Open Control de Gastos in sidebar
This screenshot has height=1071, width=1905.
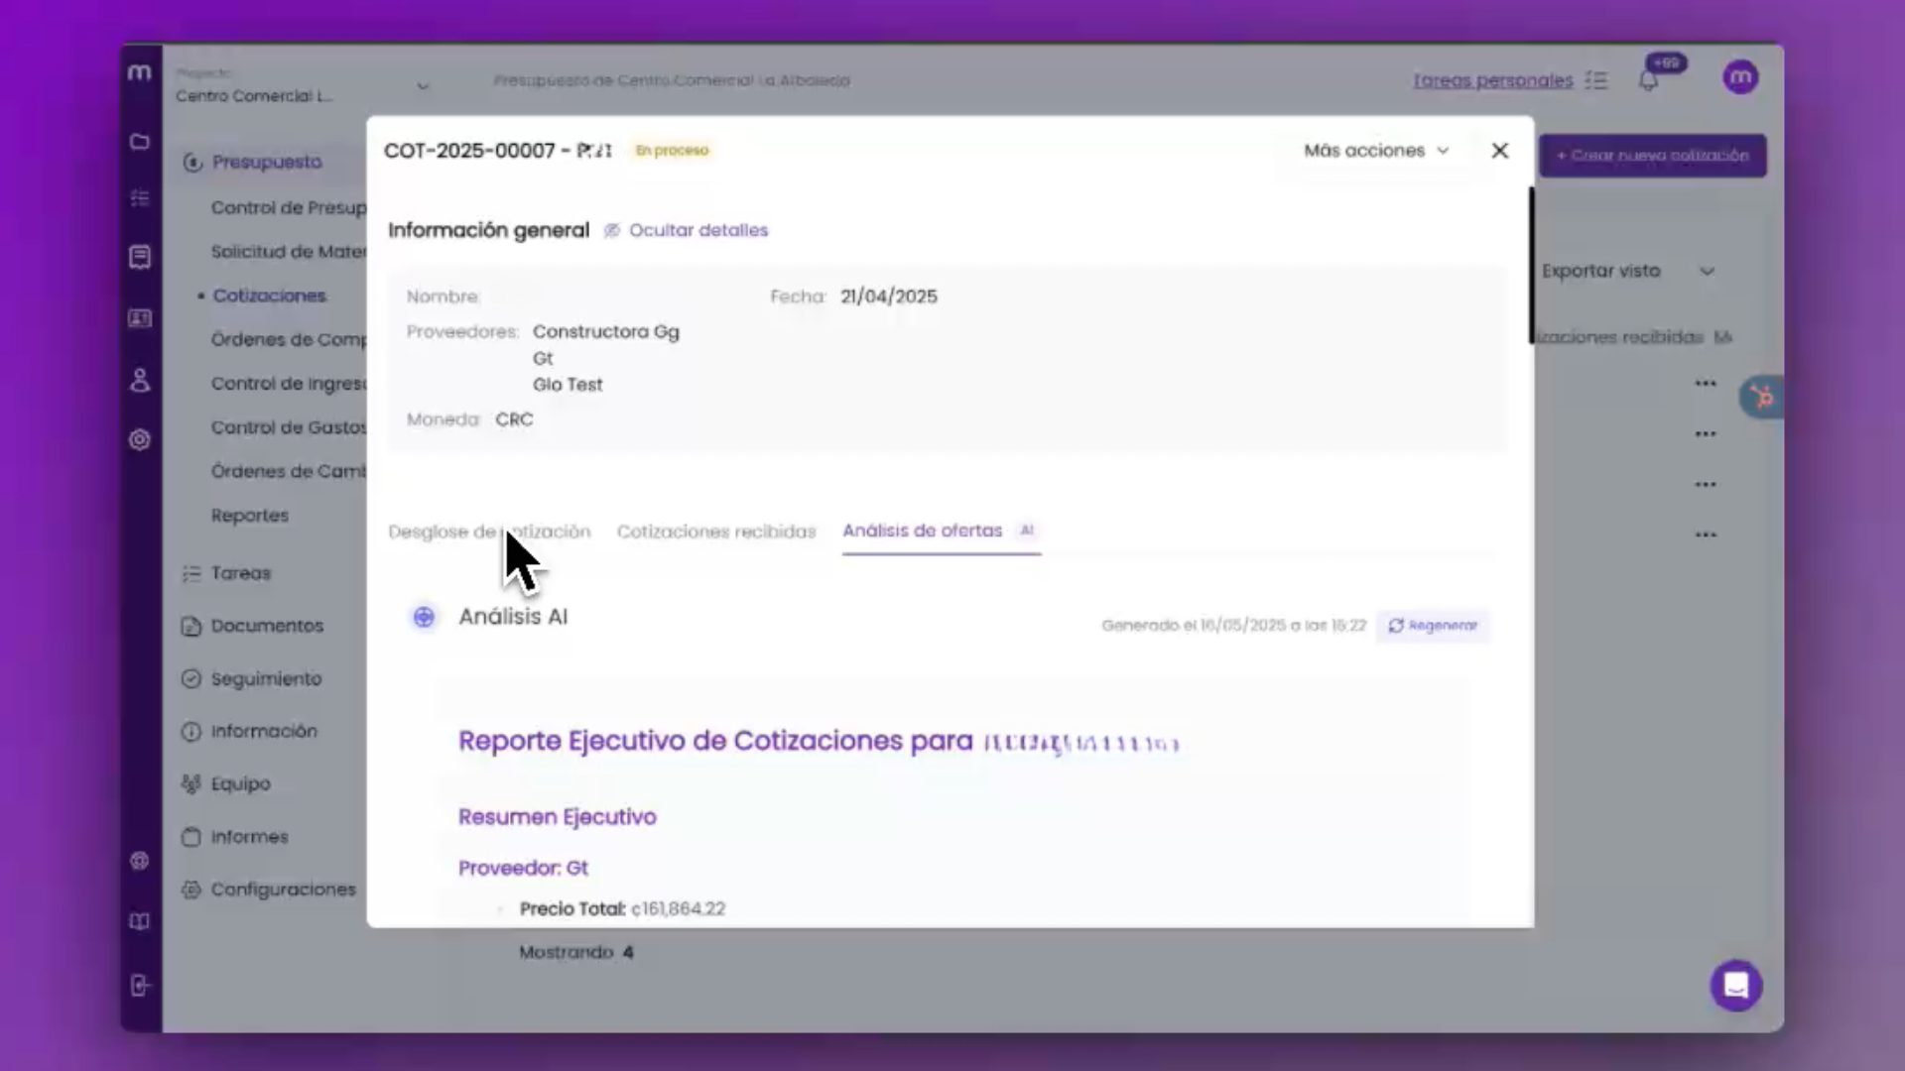[288, 427]
